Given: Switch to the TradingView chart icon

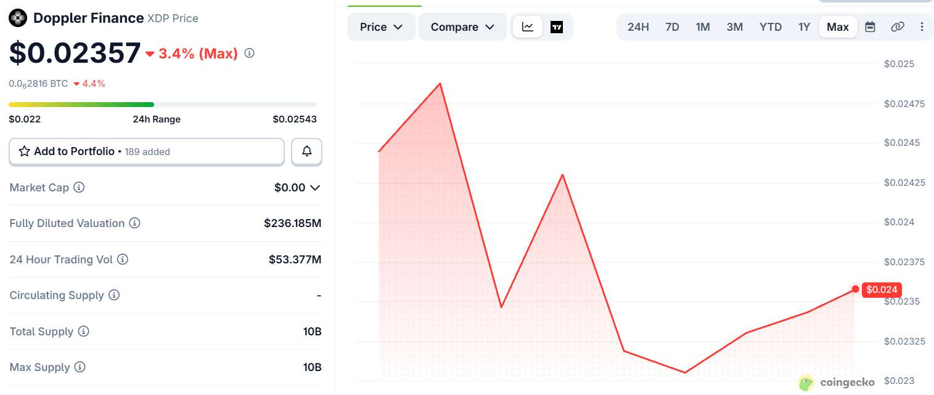Looking at the screenshot, I should coord(557,27).
